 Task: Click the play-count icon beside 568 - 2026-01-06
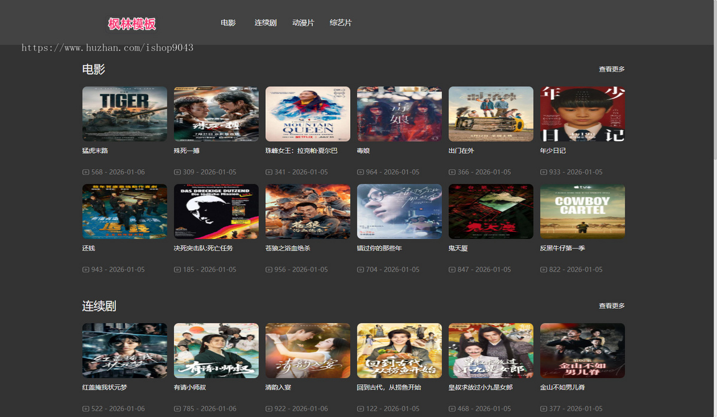(x=85, y=172)
